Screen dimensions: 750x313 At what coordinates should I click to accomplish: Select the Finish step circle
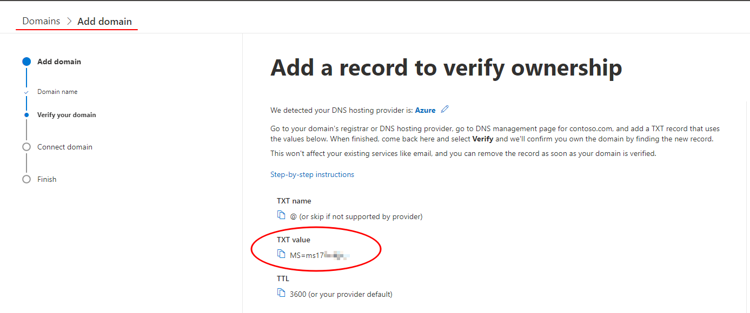tap(26, 179)
